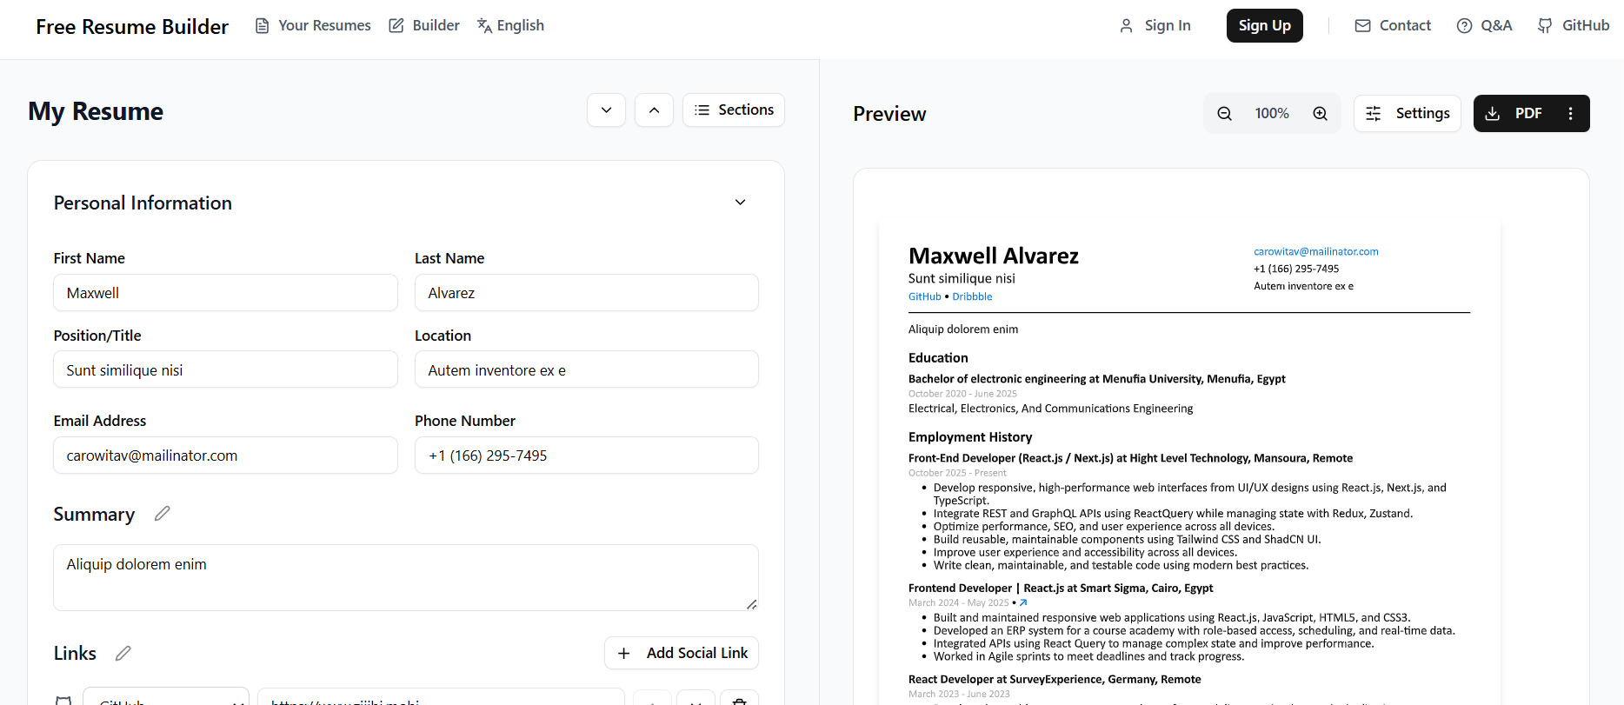Viewport: 1624px width, 705px height.
Task: Click the Sign Up button
Action: pyautogui.click(x=1264, y=26)
